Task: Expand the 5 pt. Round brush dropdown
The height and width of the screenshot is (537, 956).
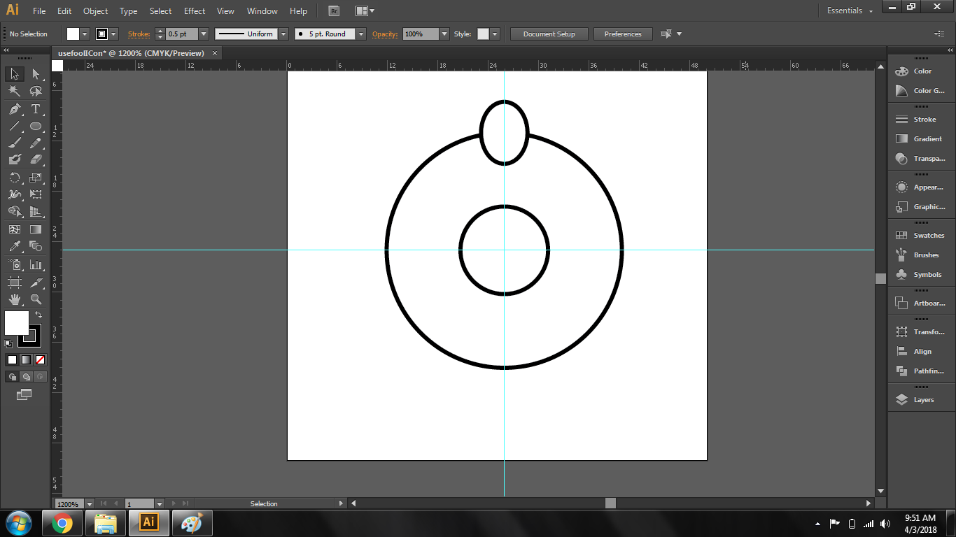Action: (x=360, y=34)
